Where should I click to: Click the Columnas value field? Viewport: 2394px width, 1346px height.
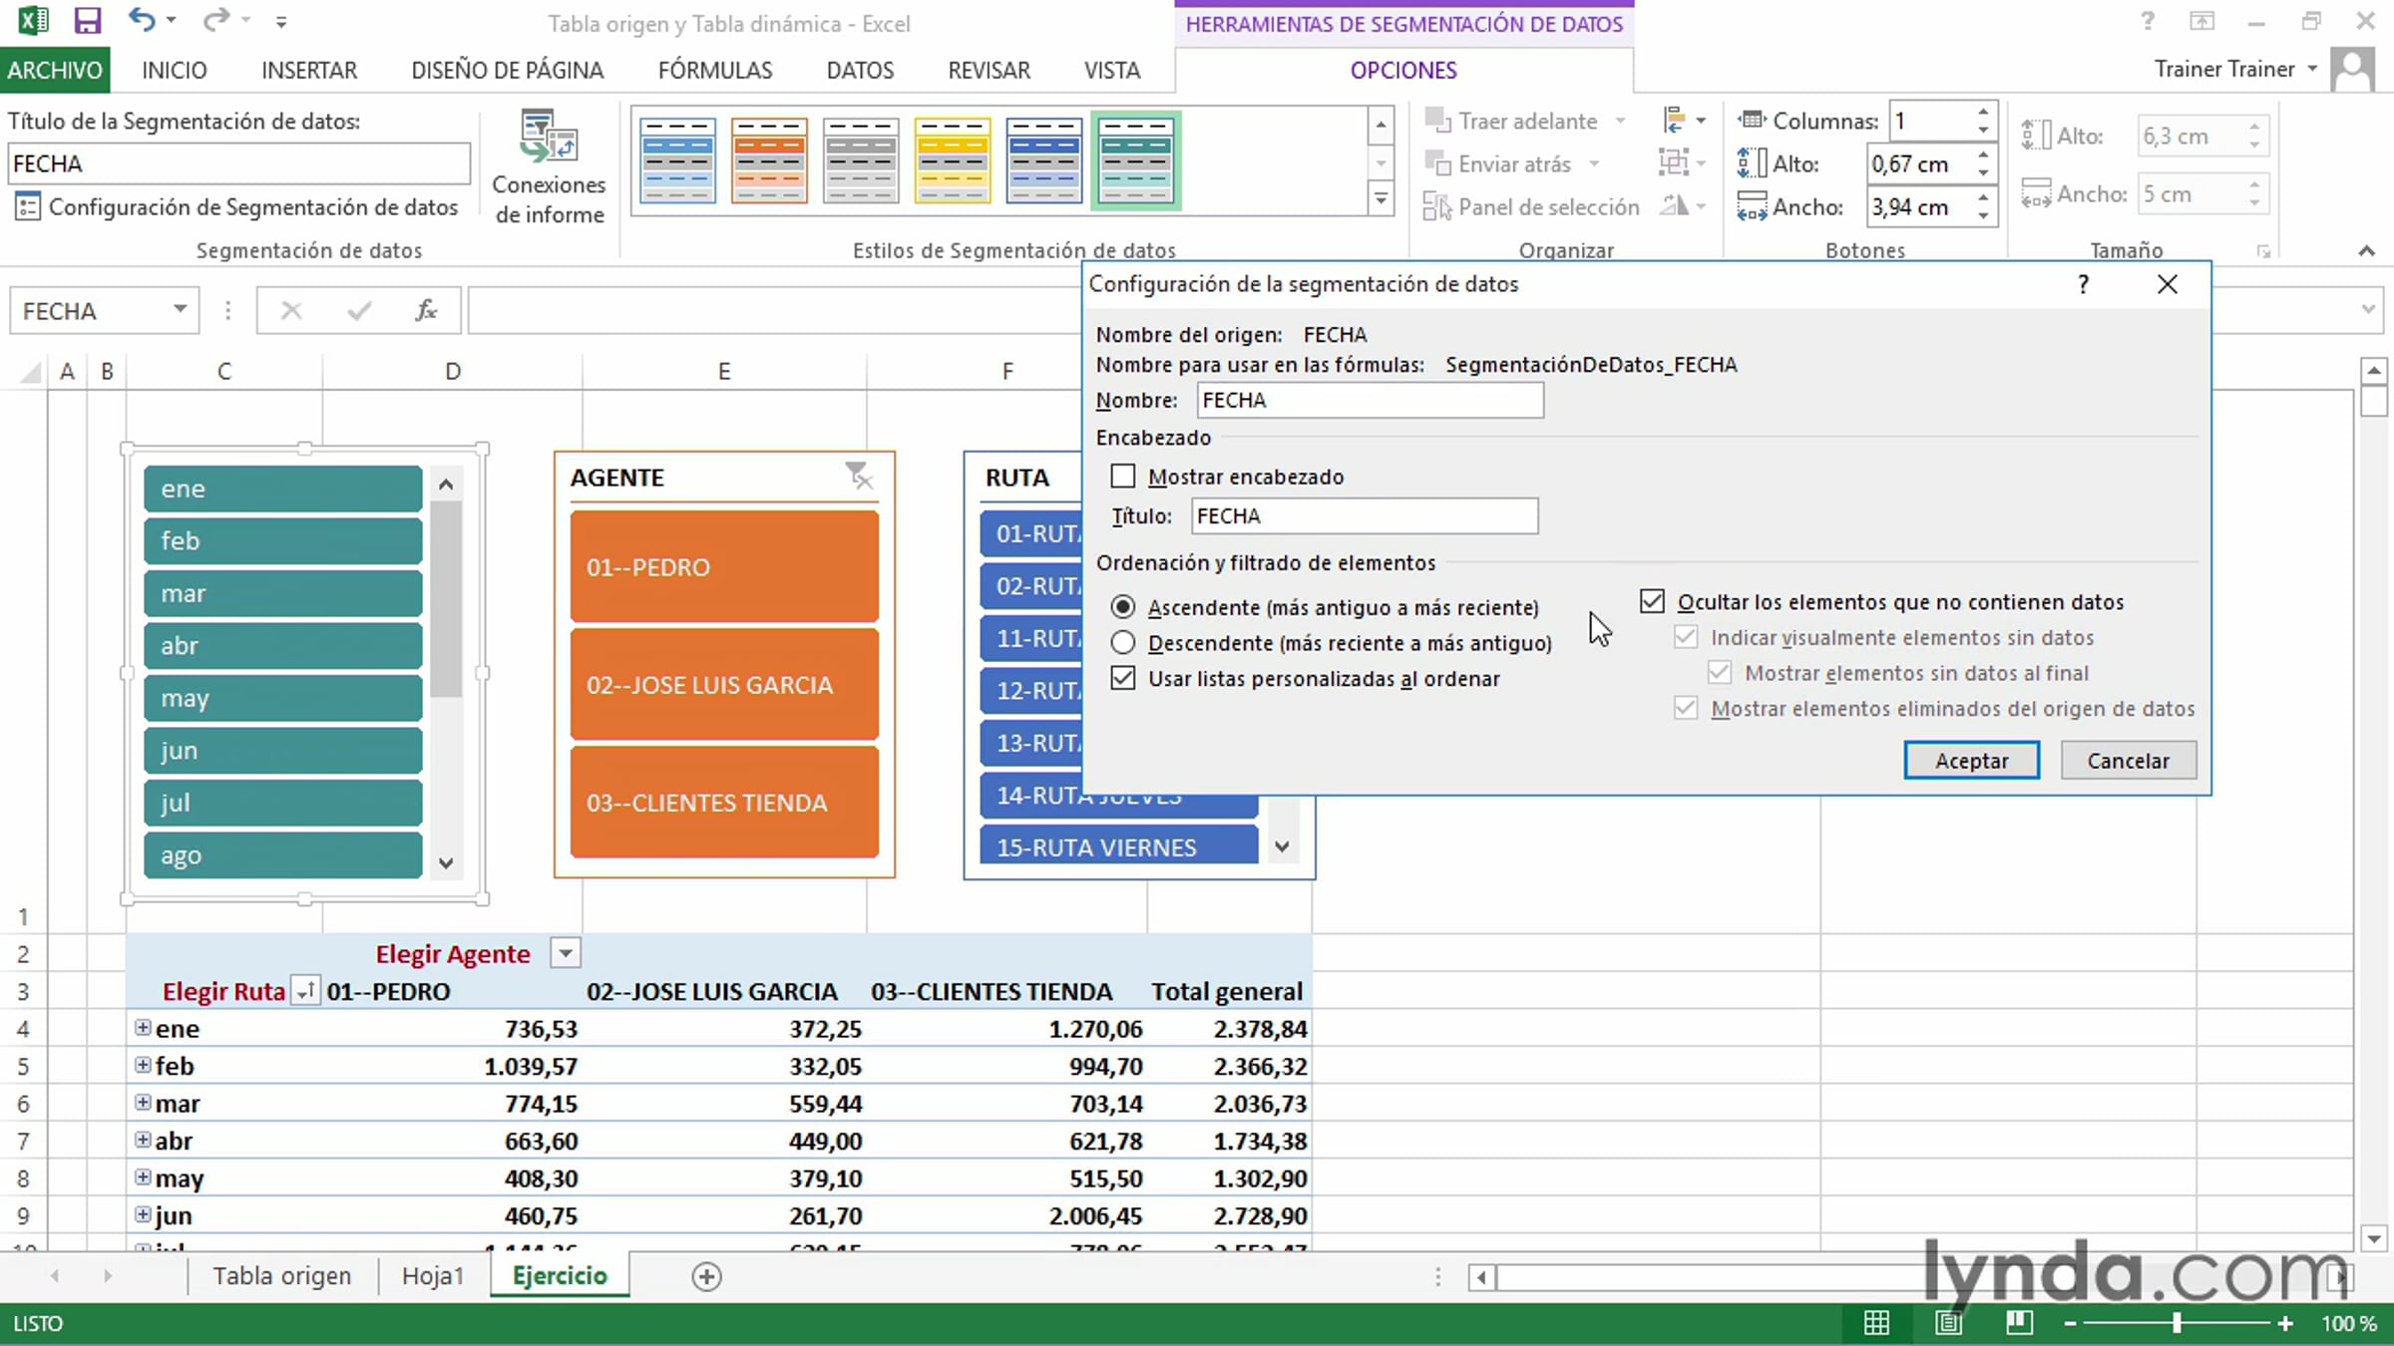tap(1929, 121)
